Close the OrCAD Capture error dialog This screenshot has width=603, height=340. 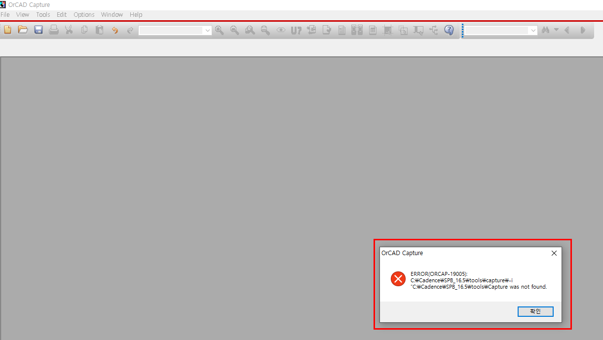tap(554, 253)
